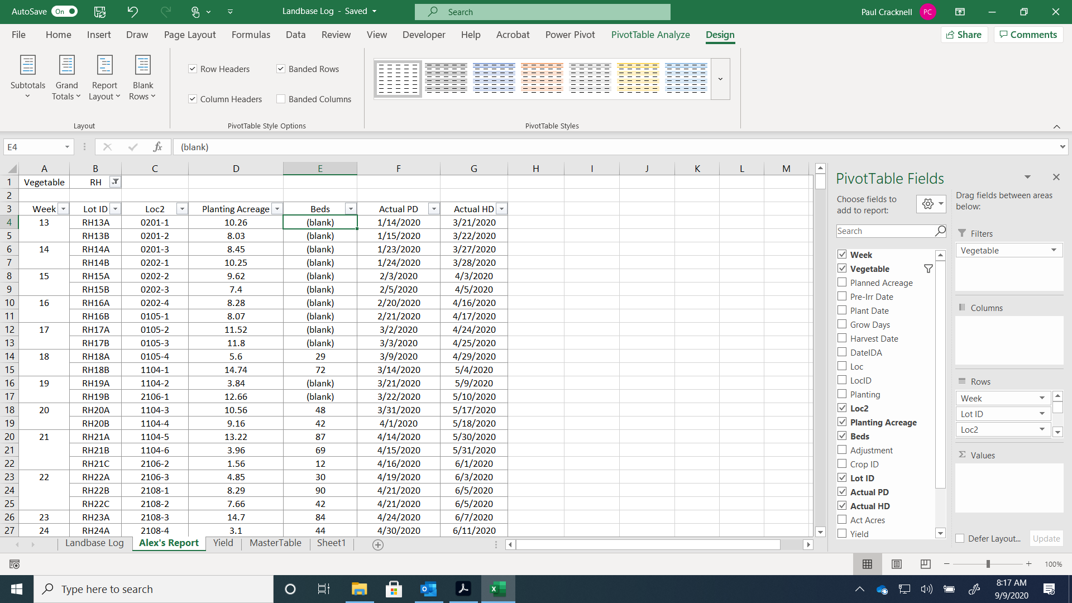1072x603 pixels.
Task: Open the Comments button
Action: coord(1028,35)
